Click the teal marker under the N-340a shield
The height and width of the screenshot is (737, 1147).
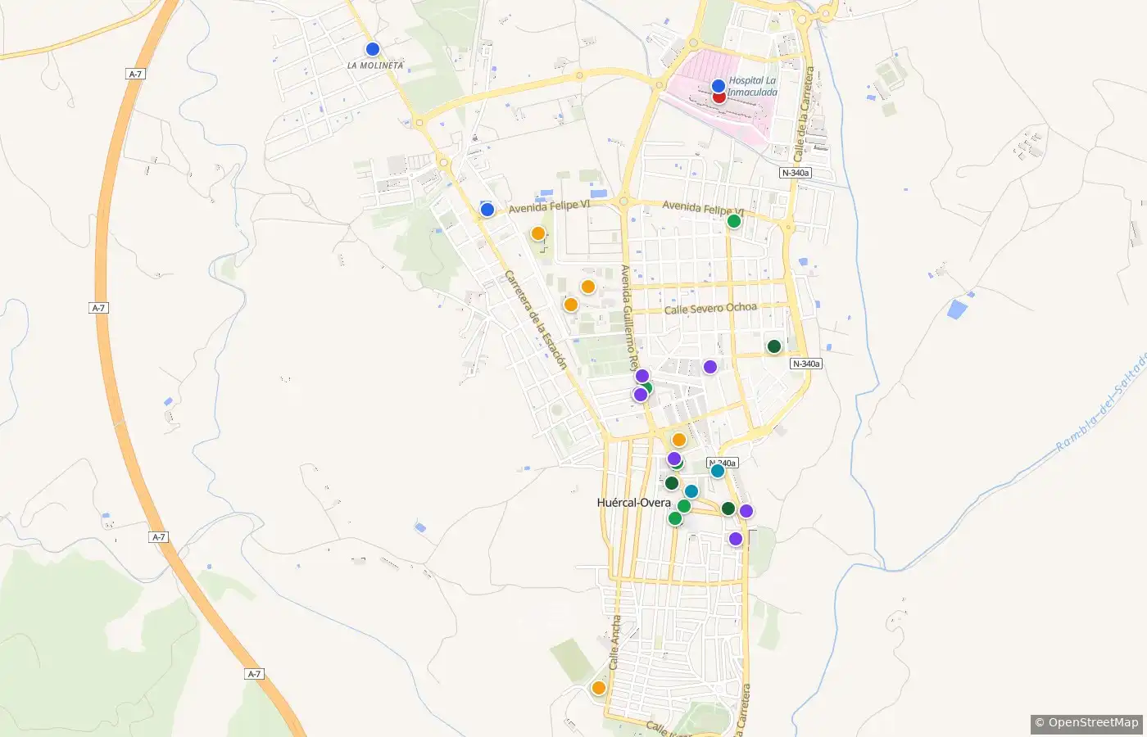[x=718, y=471]
